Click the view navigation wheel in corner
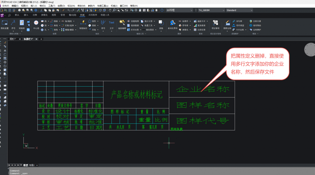Viewport: 315px width, 175px height. pos(310,49)
